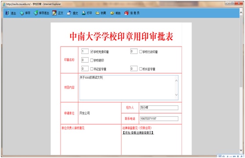Click the 经办人 name input field
Viewport: 245px width, 158px height.
pyautogui.click(x=159, y=108)
